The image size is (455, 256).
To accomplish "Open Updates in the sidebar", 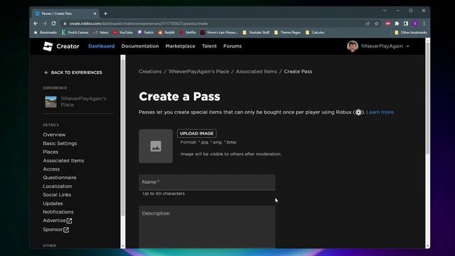I will tap(53, 203).
